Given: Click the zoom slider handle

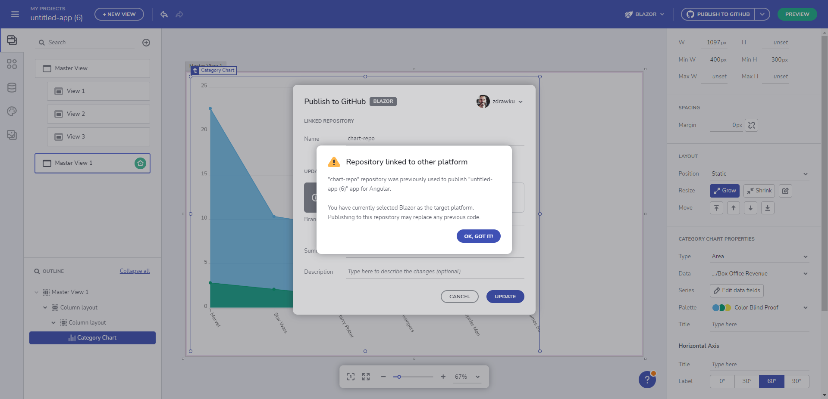Looking at the screenshot, I should pos(399,377).
